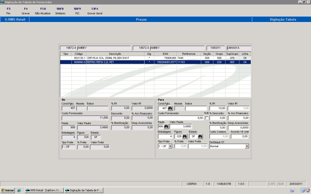Click Para % Acr.Financeiro field
The height and width of the screenshot is (194, 311).
coord(238,118)
